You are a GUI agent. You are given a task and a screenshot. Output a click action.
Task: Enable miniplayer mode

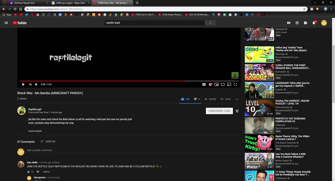click(x=217, y=84)
